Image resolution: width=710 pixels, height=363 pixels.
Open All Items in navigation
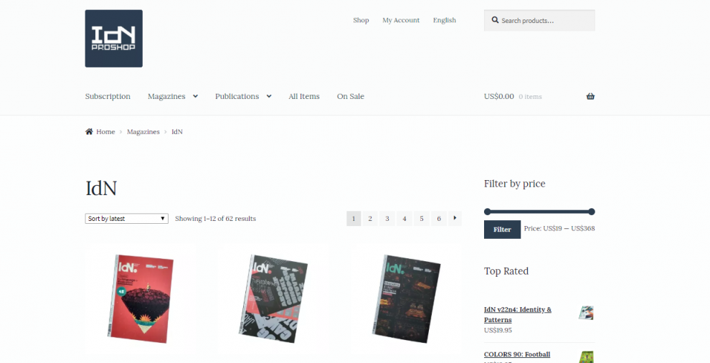304,96
